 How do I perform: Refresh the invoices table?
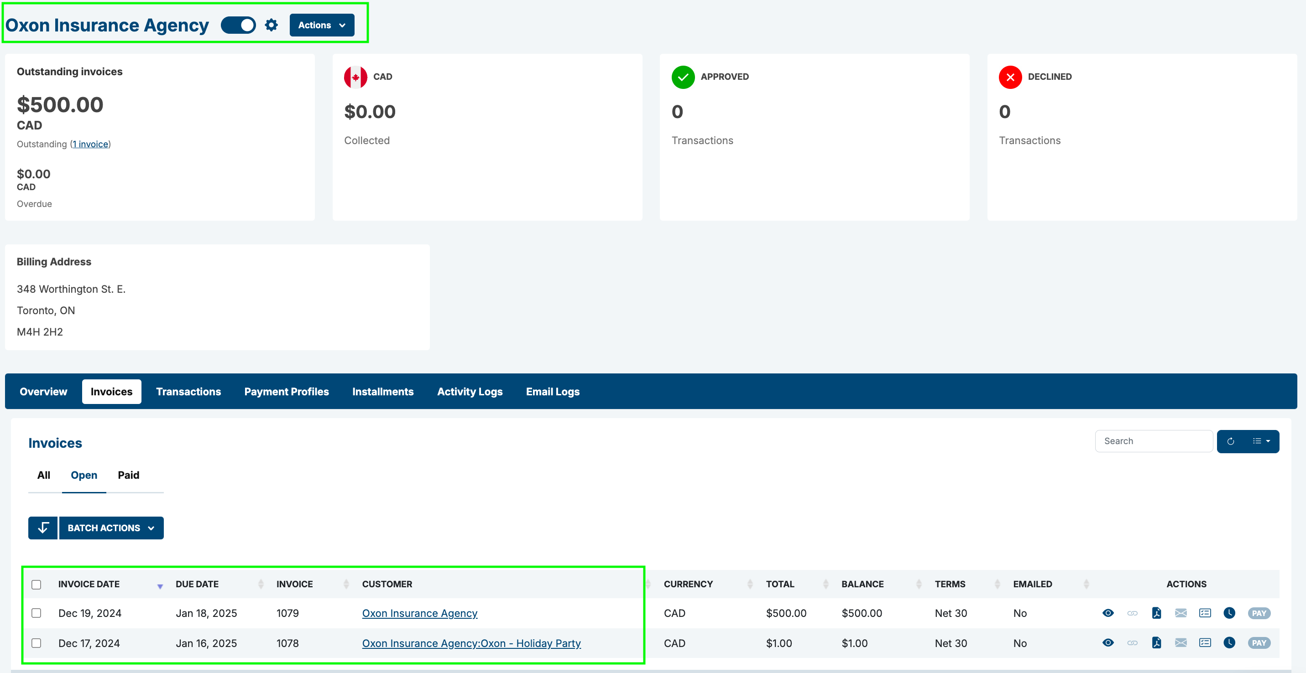point(1230,441)
